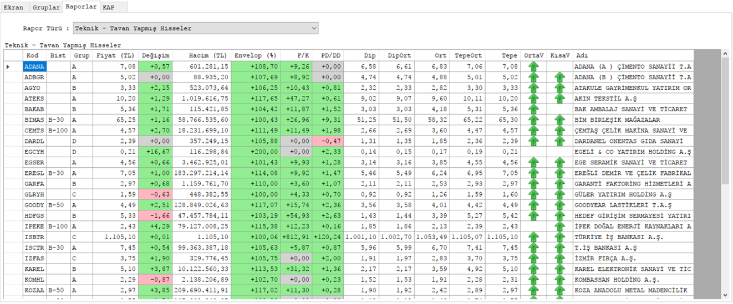733x304 pixels.
Task: Click the OrtaV up arrow in BAKAB row
Action: click(533, 109)
